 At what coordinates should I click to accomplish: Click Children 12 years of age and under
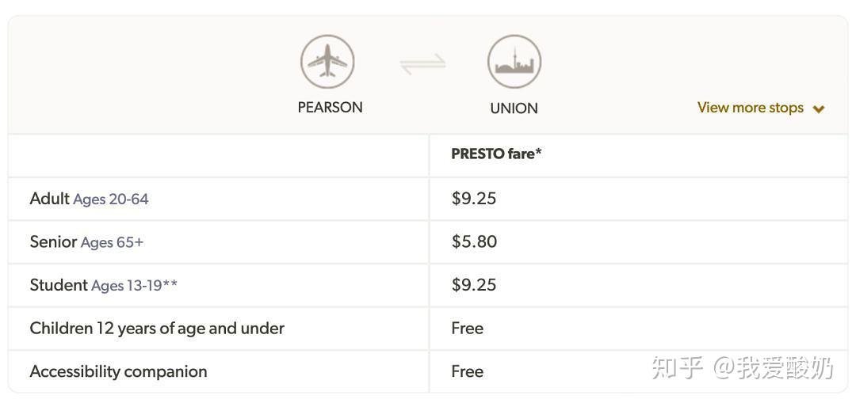click(157, 329)
